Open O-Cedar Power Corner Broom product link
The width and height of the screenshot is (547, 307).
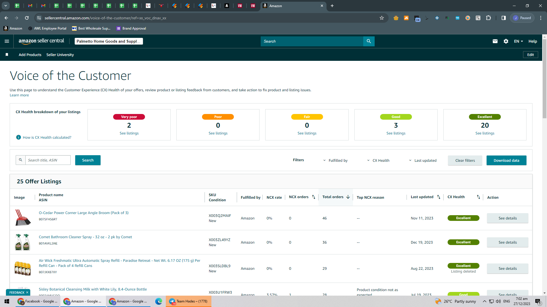tap(83, 213)
